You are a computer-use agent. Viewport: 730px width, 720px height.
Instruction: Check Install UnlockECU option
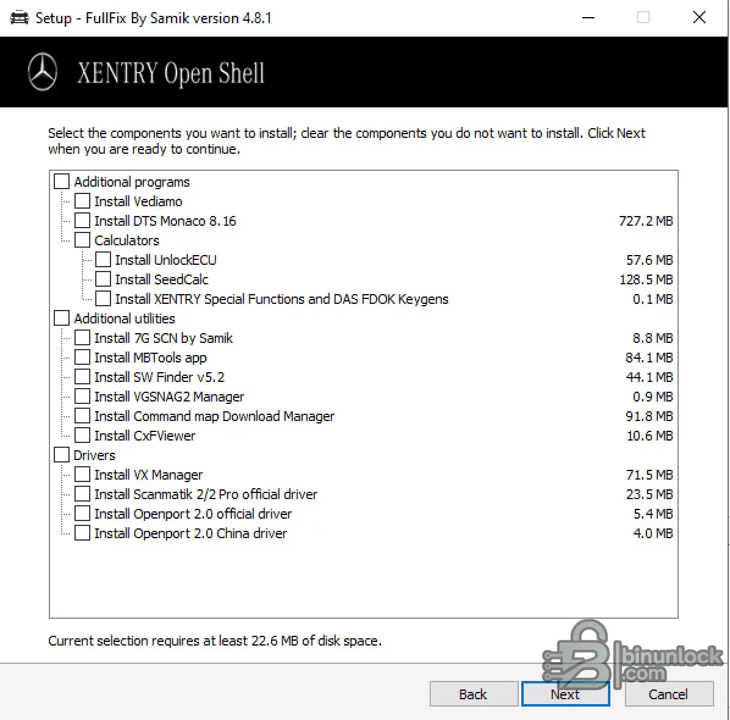pos(103,260)
